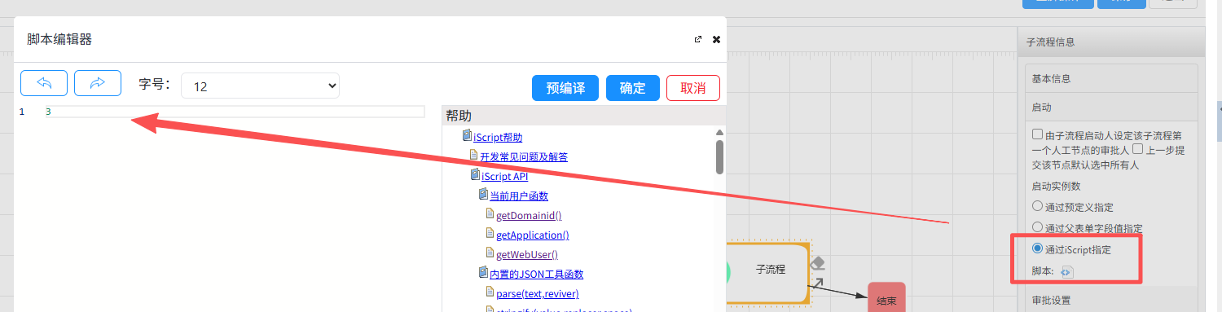
Task: Click the 子流程信息 panel header
Action: tap(1111, 42)
